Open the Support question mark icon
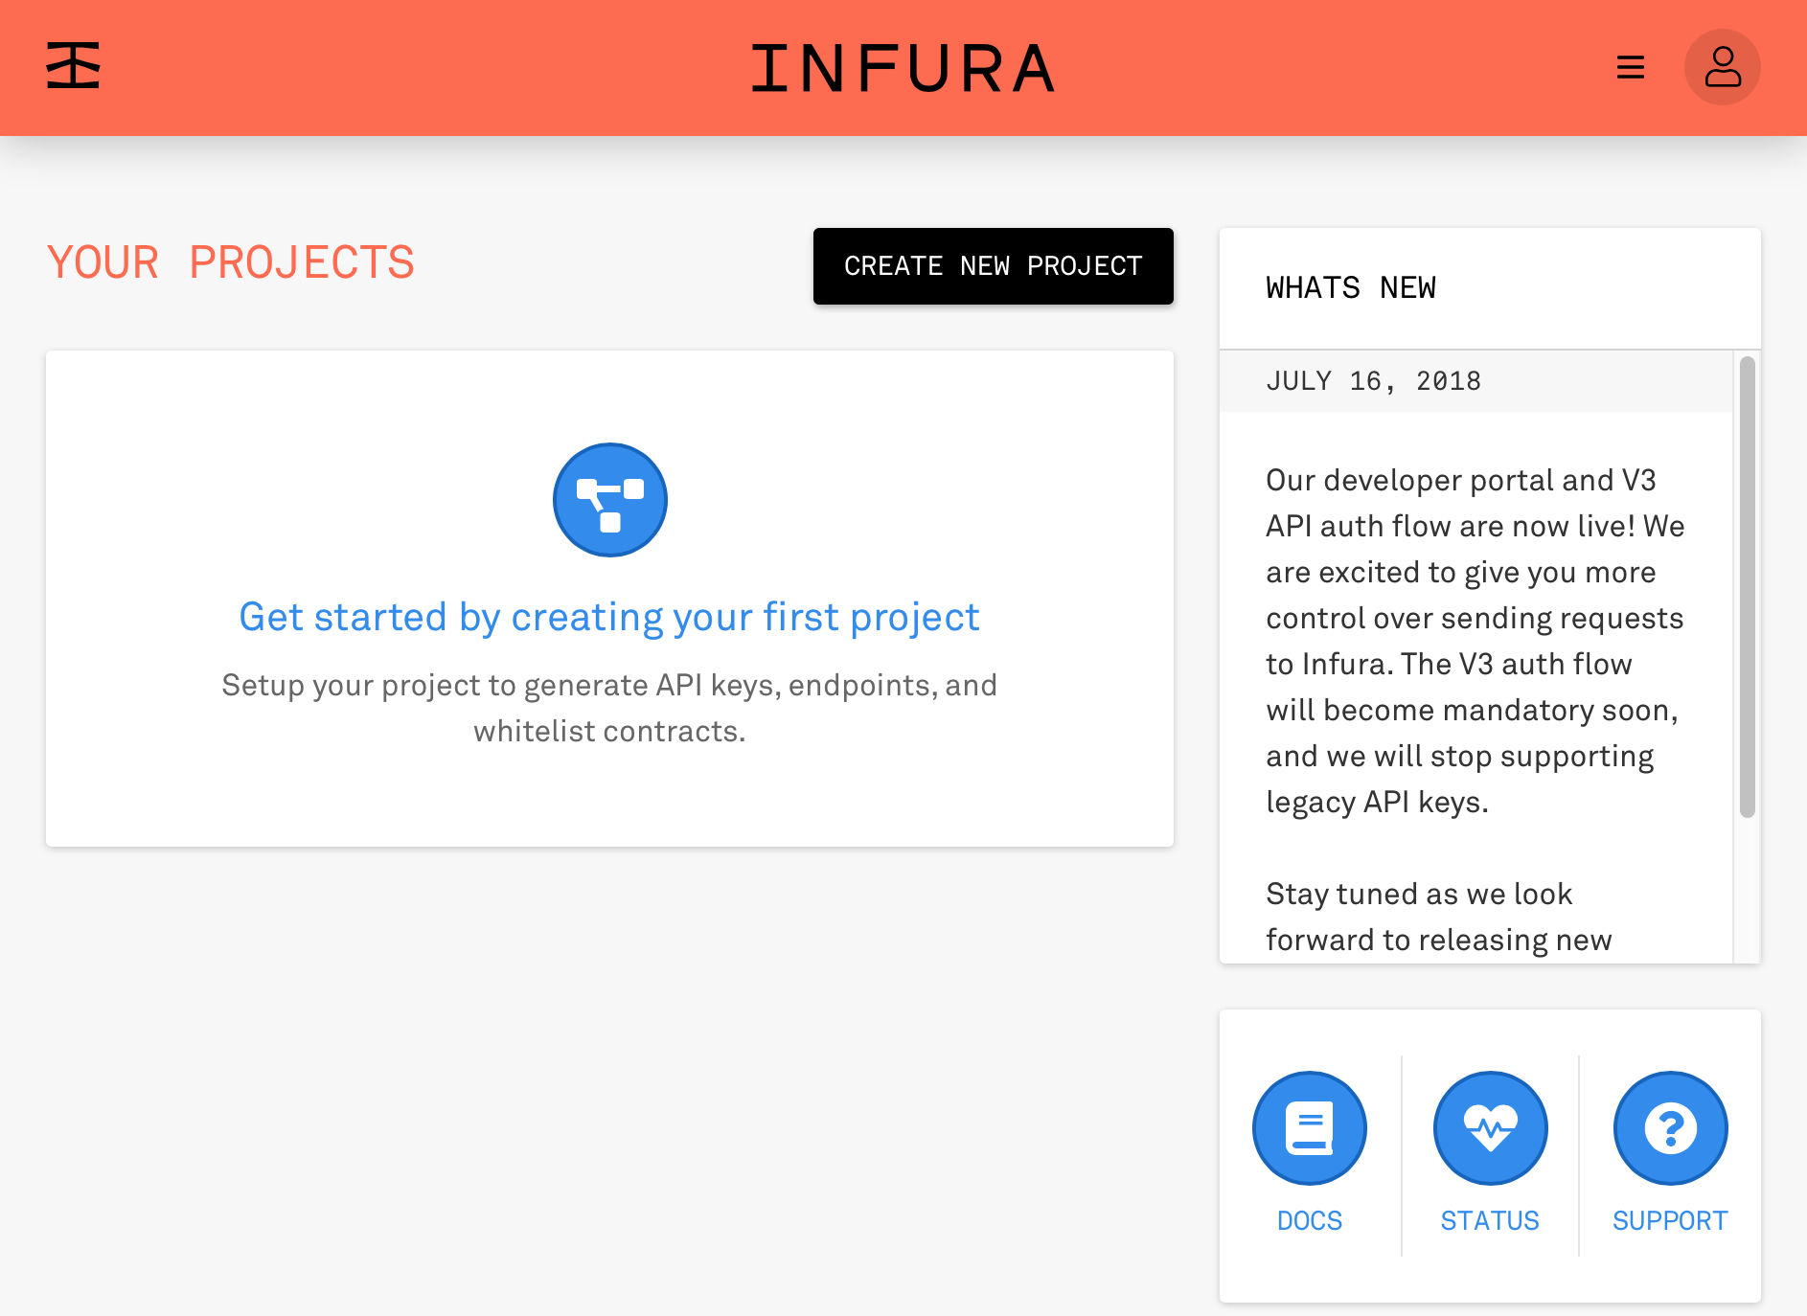This screenshot has width=1807, height=1316. coord(1670,1127)
